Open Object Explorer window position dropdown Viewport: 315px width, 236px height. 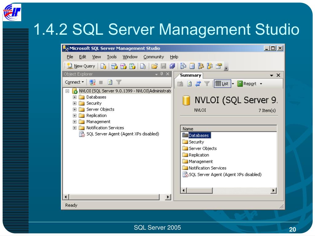coord(156,74)
